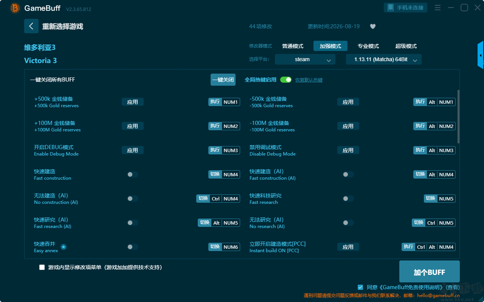Toggle Fast research (AI) switch
This screenshot has height=302, width=484.
click(x=133, y=223)
